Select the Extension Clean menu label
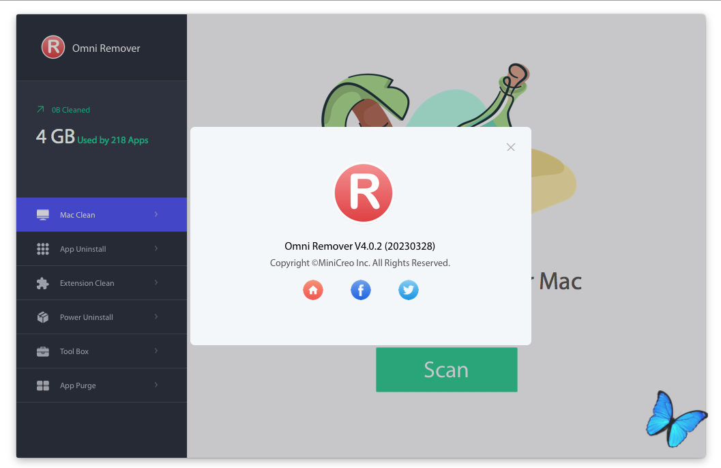This screenshot has height=468, width=721. pyautogui.click(x=87, y=283)
